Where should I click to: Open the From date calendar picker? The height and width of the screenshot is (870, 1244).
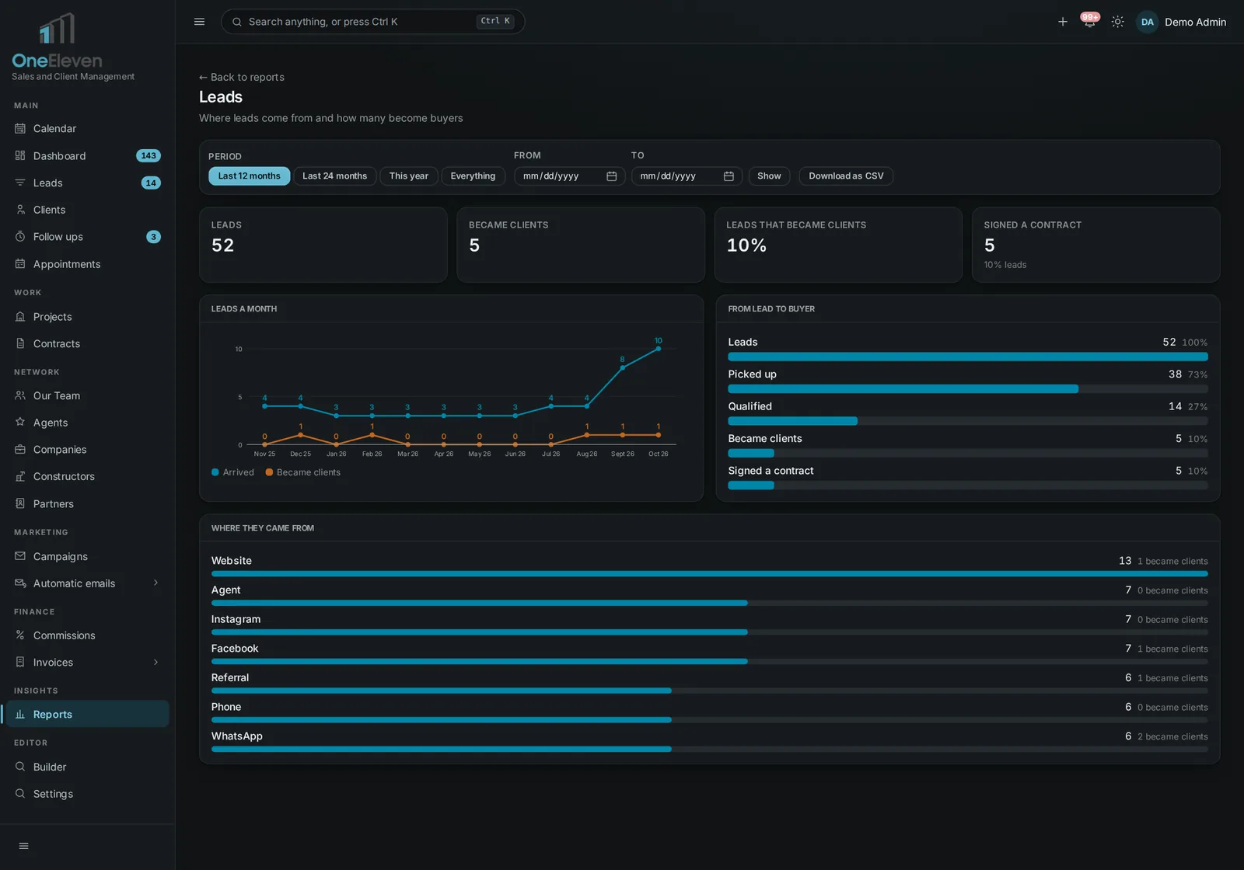(611, 176)
